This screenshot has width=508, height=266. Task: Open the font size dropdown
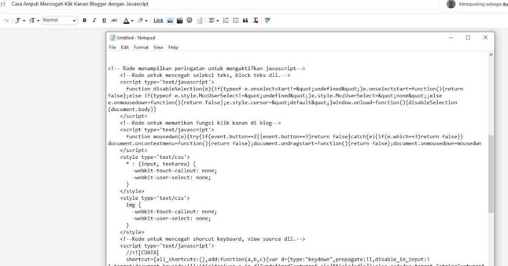tap(34, 20)
